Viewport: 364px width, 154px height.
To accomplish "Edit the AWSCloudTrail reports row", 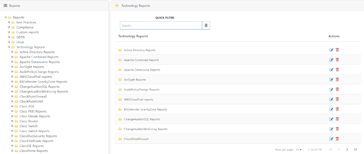I will pyautogui.click(x=331, y=99).
